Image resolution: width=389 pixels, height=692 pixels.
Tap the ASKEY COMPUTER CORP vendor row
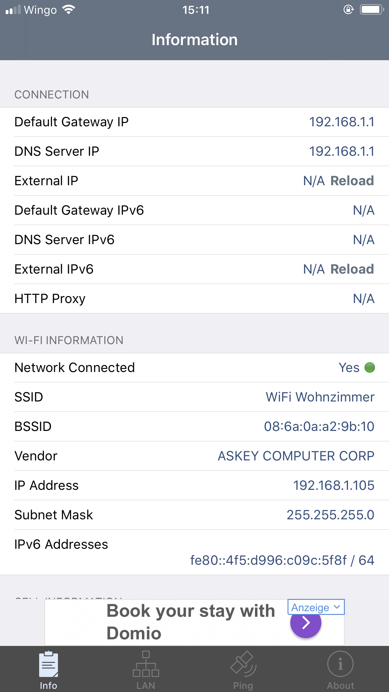[194, 456]
